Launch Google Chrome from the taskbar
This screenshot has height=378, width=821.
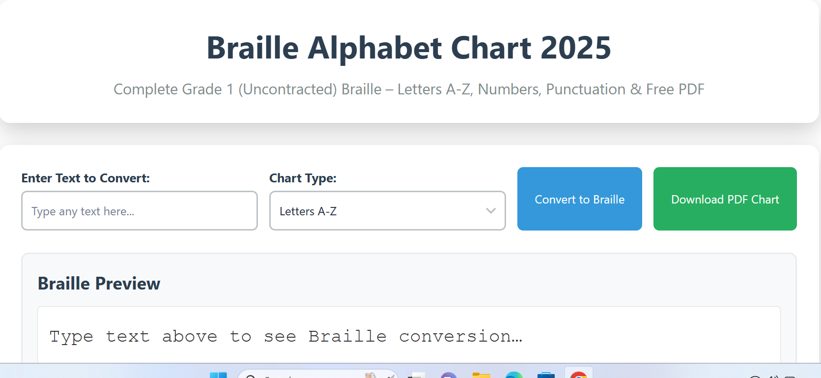point(578,376)
